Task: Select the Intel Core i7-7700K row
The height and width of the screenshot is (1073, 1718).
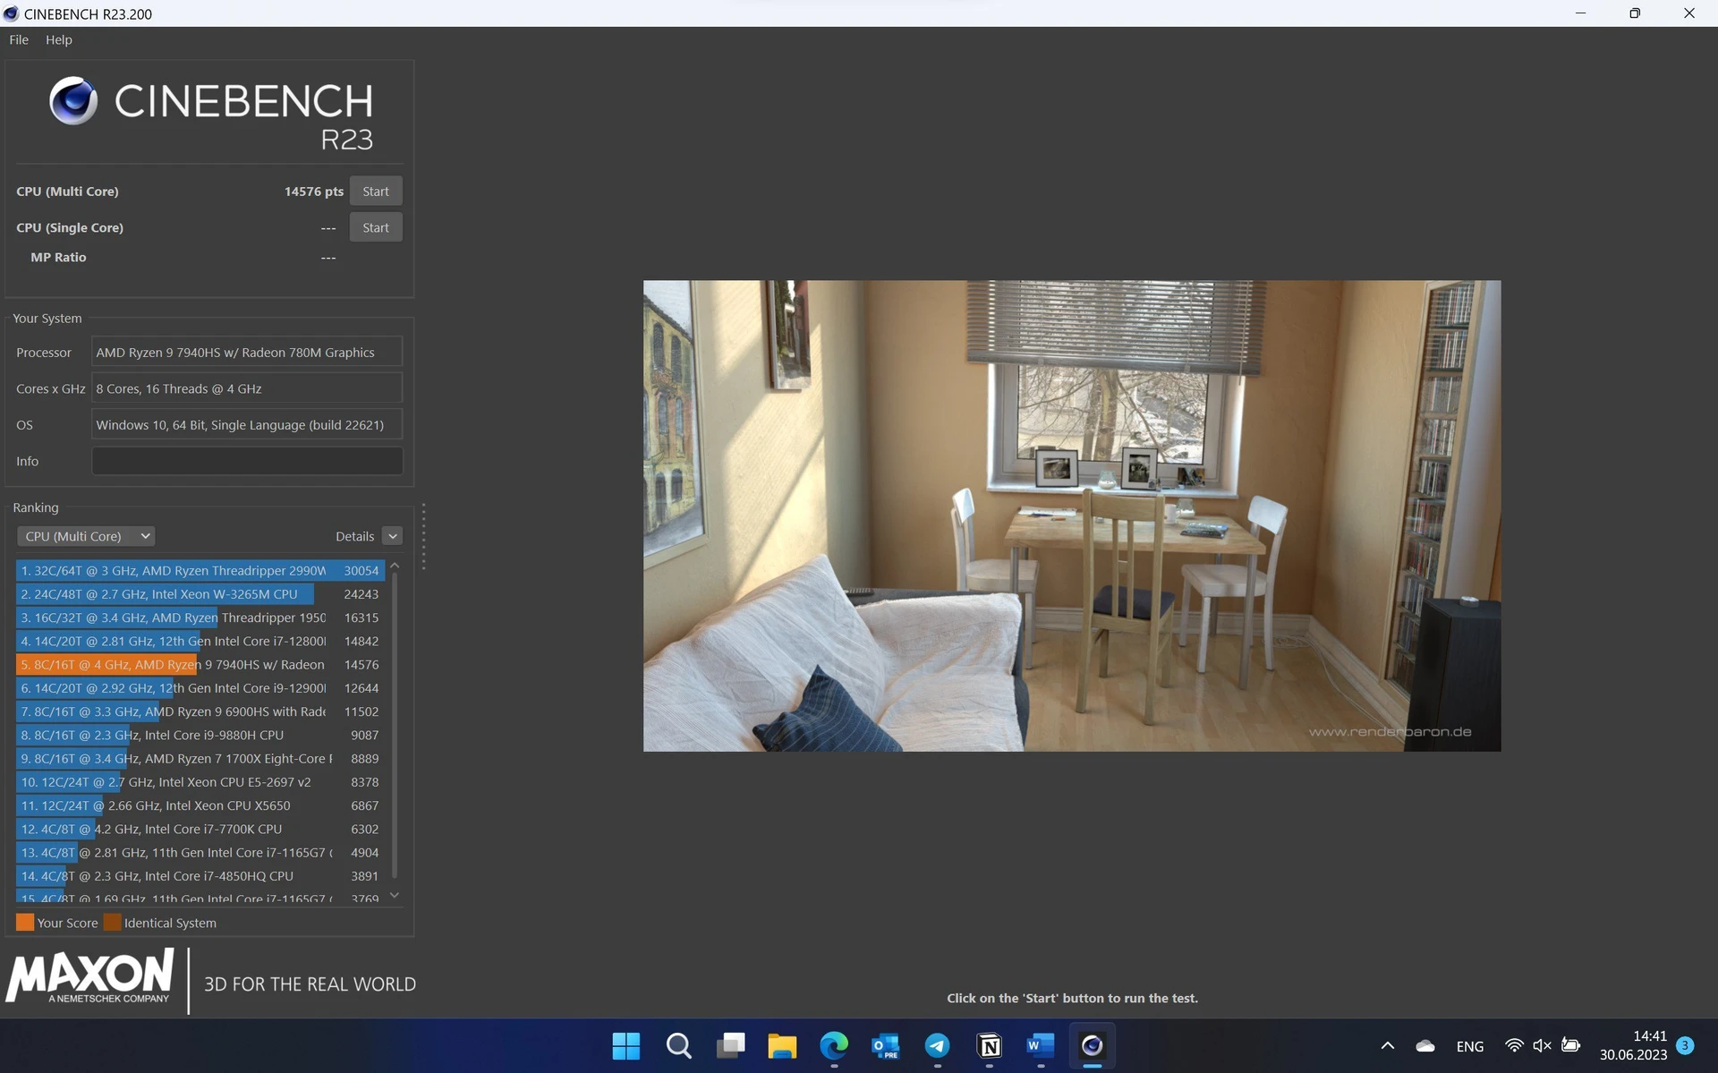Action: [x=200, y=829]
